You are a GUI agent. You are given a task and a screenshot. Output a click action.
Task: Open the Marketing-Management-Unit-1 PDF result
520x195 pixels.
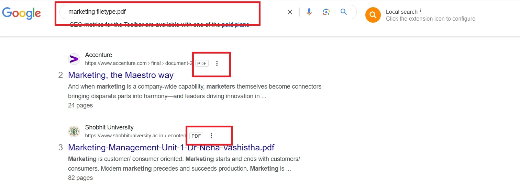[171, 147]
